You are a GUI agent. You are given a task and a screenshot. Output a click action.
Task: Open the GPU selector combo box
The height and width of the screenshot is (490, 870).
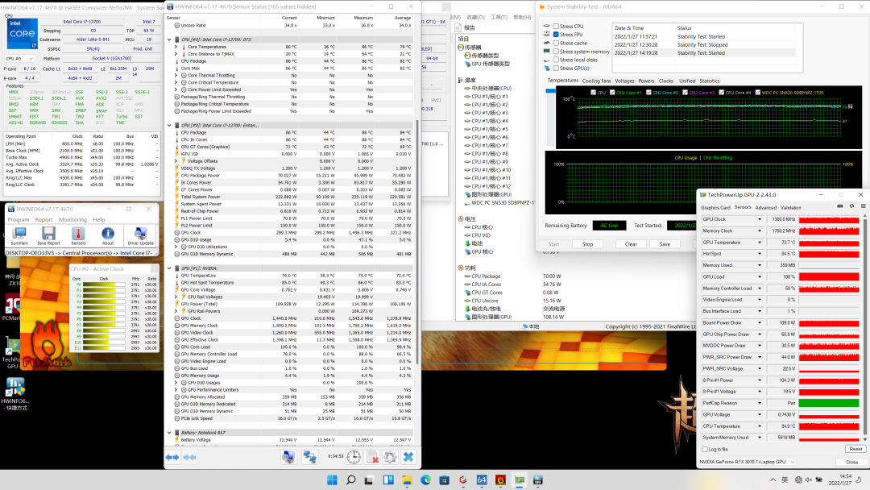click(x=747, y=462)
